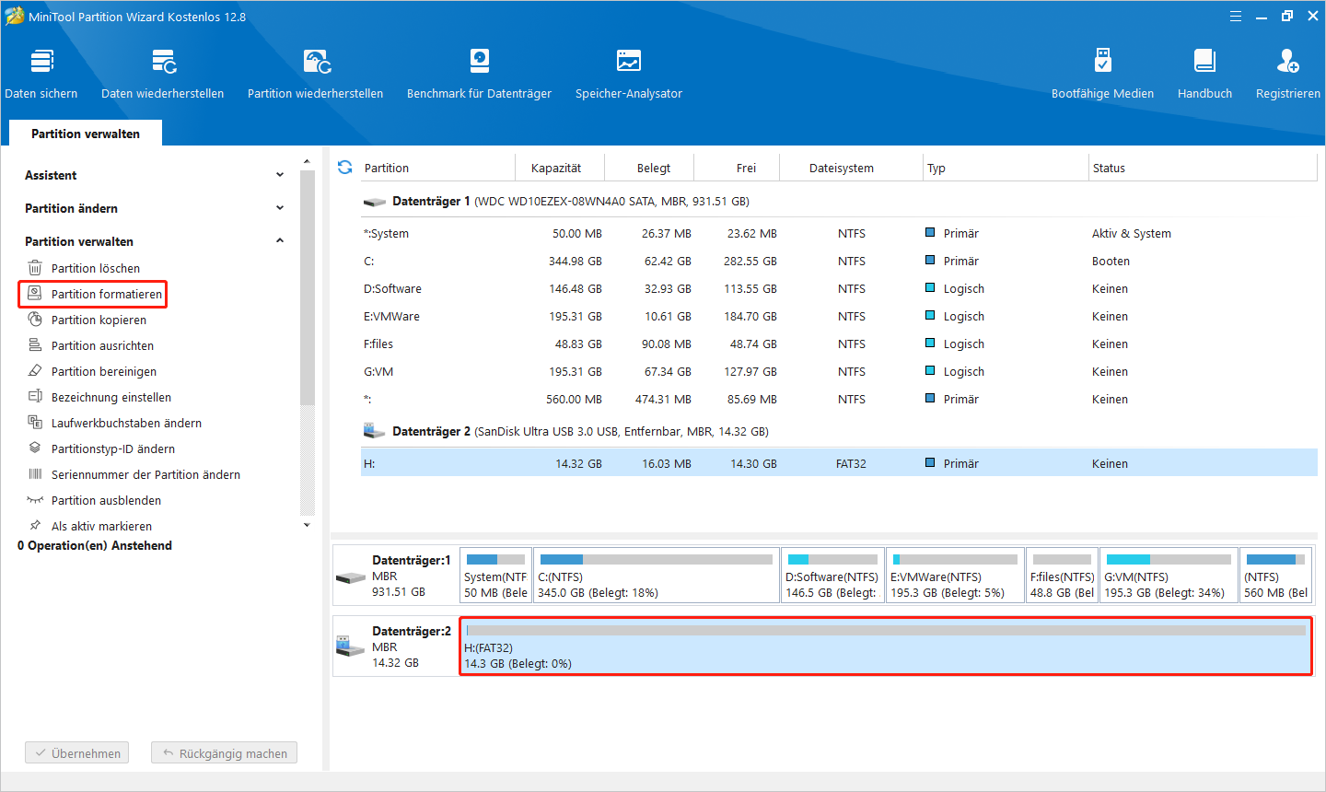
Task: Sort by the Typ column header
Action: tap(1006, 168)
